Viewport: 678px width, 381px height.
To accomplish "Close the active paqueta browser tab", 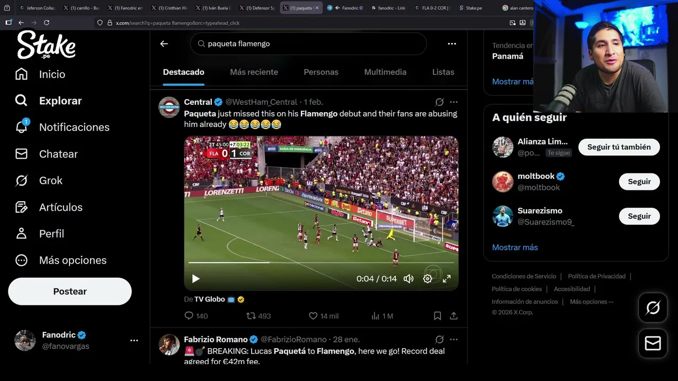I will [317, 8].
